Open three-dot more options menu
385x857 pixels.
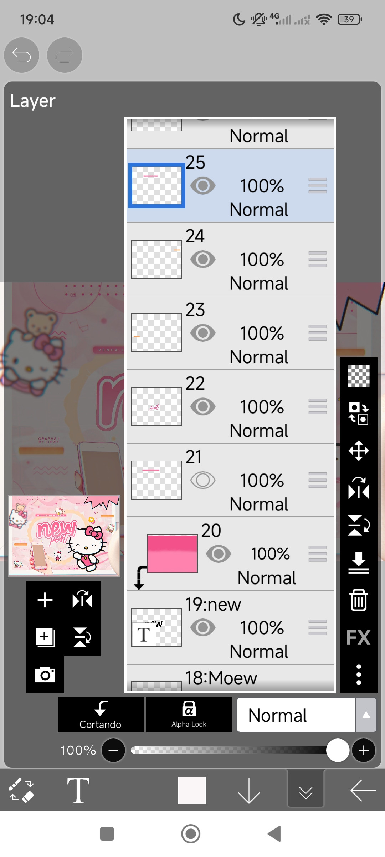(358, 675)
